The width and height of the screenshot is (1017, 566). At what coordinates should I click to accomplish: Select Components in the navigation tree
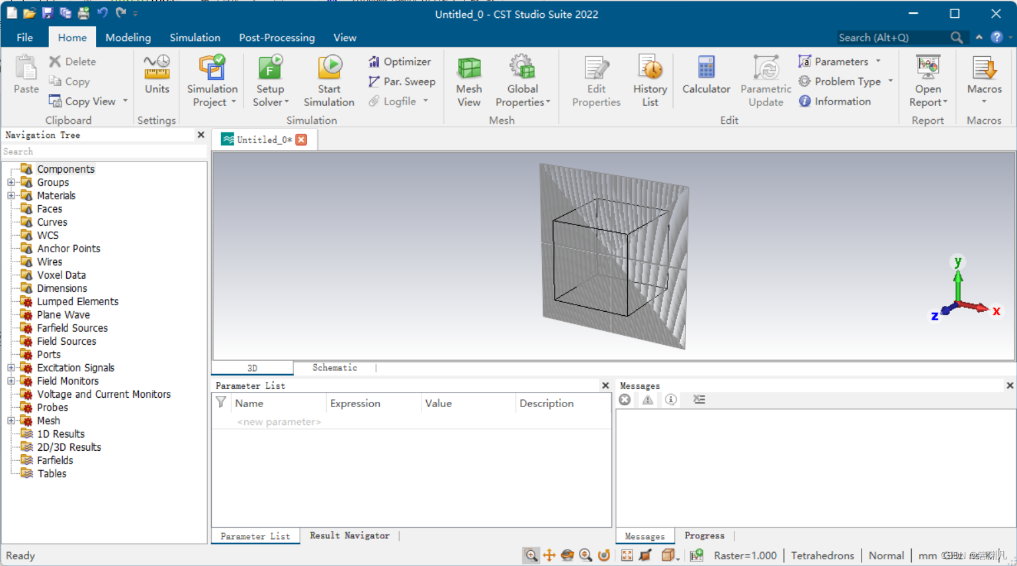[66, 169]
